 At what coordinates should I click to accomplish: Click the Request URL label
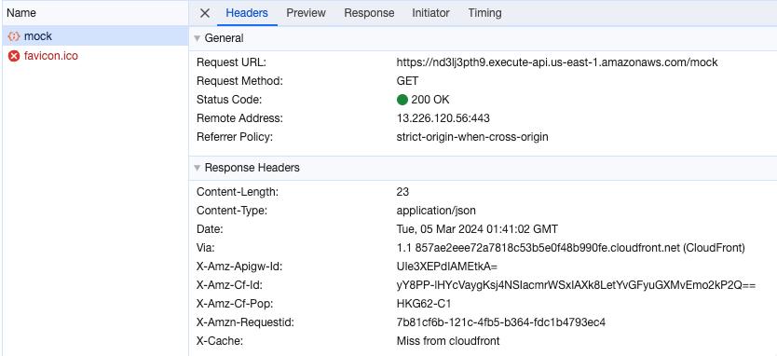point(231,62)
